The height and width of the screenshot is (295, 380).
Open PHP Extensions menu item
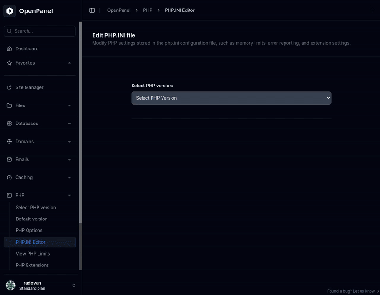point(32,265)
